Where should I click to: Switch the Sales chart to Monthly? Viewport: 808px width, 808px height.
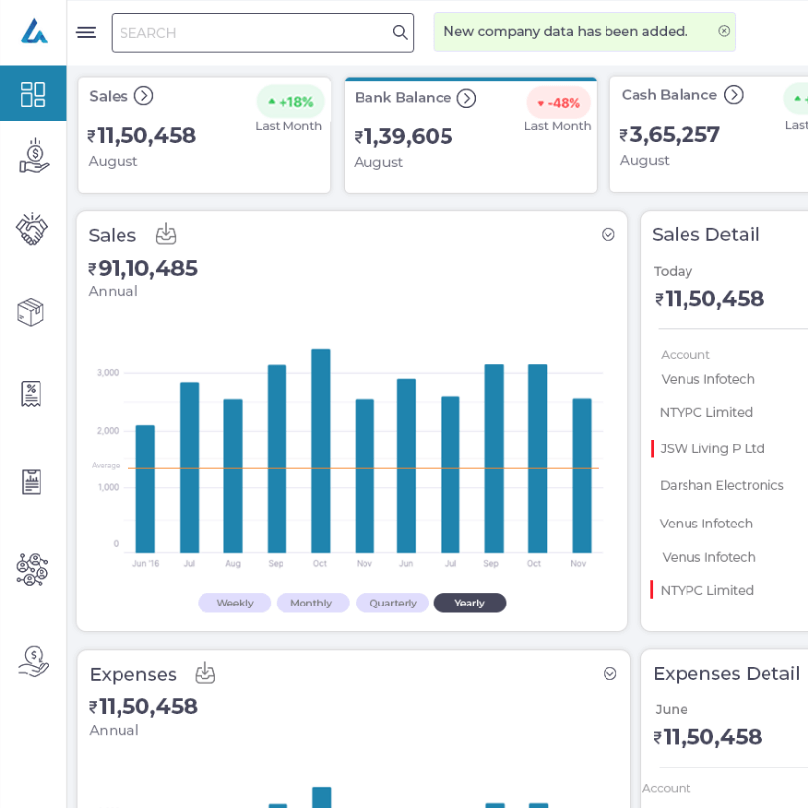coord(312,604)
